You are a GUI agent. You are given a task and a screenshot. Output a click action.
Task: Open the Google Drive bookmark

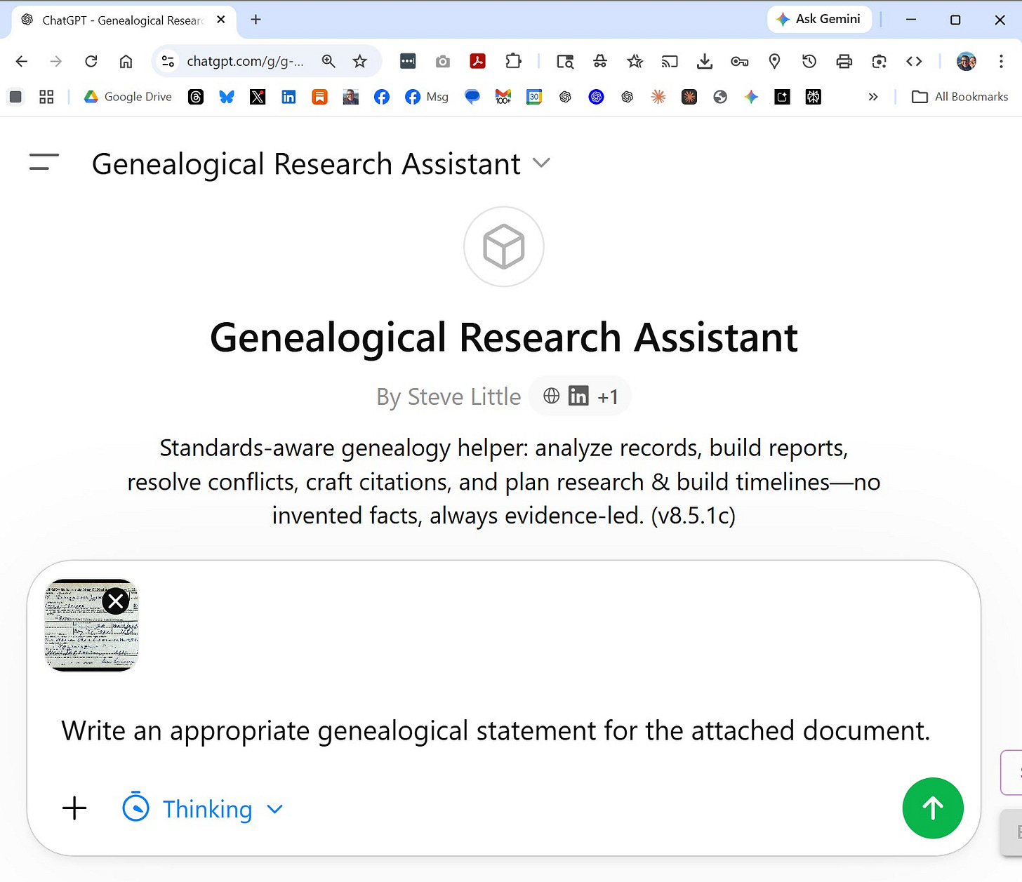[x=128, y=97]
